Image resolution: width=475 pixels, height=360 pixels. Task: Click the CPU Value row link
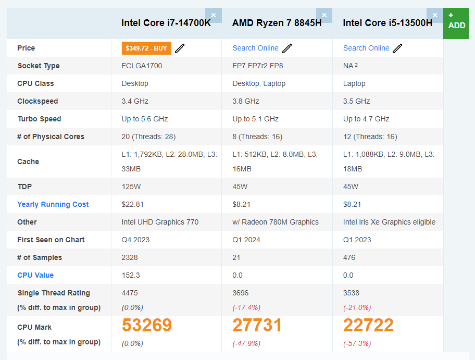pos(35,275)
